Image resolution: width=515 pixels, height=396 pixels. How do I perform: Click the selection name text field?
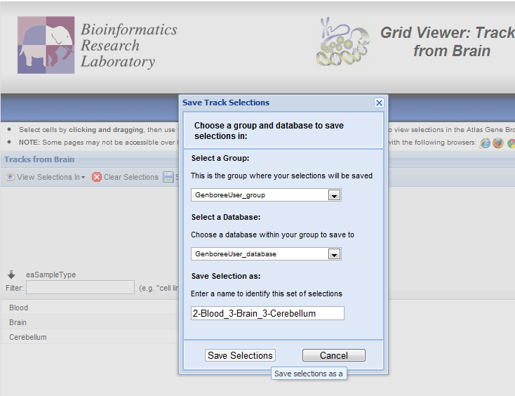(x=267, y=313)
